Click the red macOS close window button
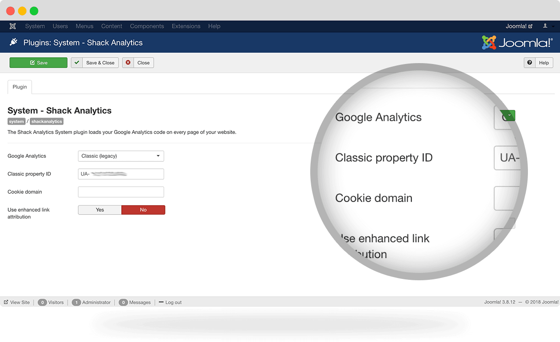This screenshot has height=342, width=560. tap(10, 11)
